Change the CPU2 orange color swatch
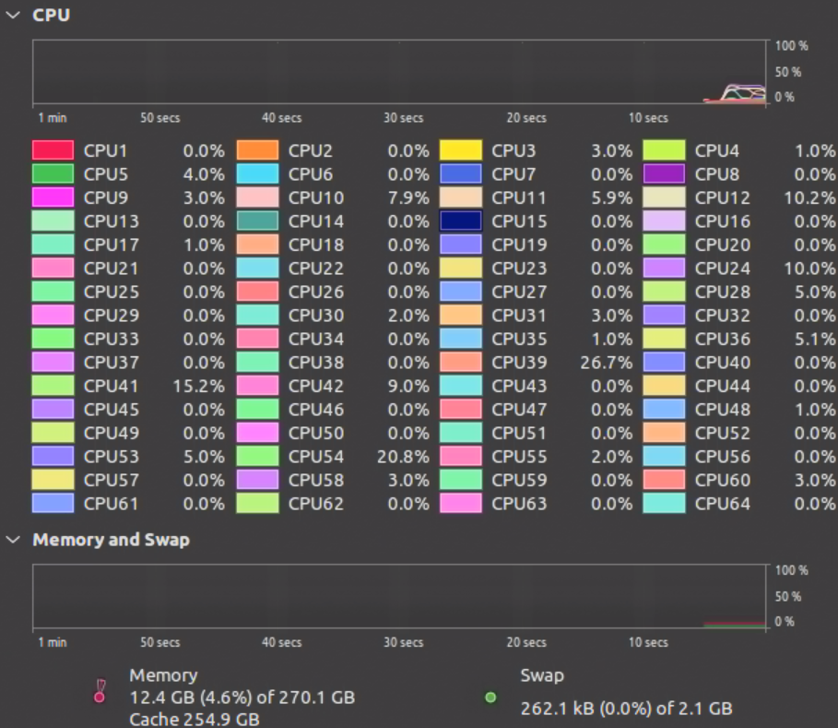Screen dimensions: 838x728 pos(257,150)
